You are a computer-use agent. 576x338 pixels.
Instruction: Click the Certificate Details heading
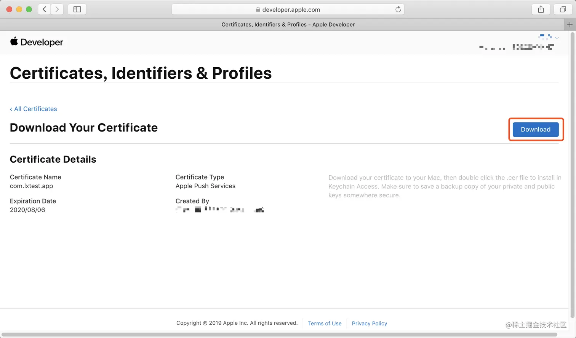coord(53,159)
